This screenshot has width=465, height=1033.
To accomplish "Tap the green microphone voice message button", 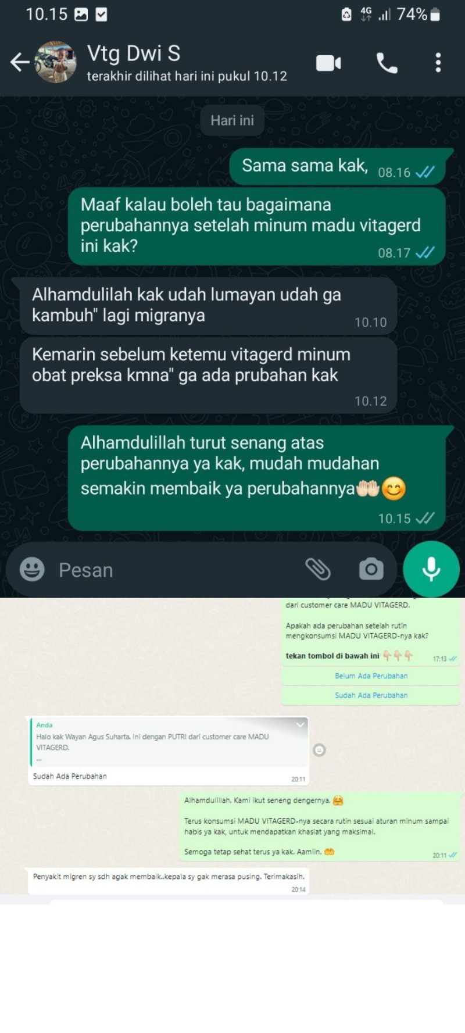I will (431, 569).
